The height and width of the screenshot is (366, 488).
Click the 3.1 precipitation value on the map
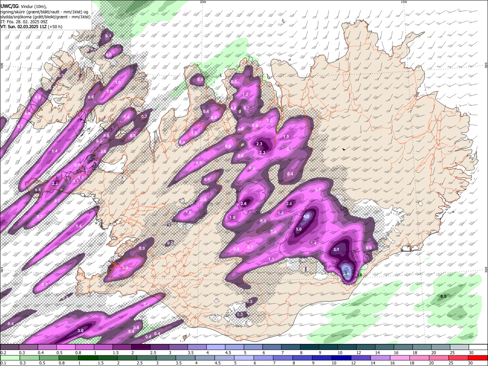[x=336, y=250]
